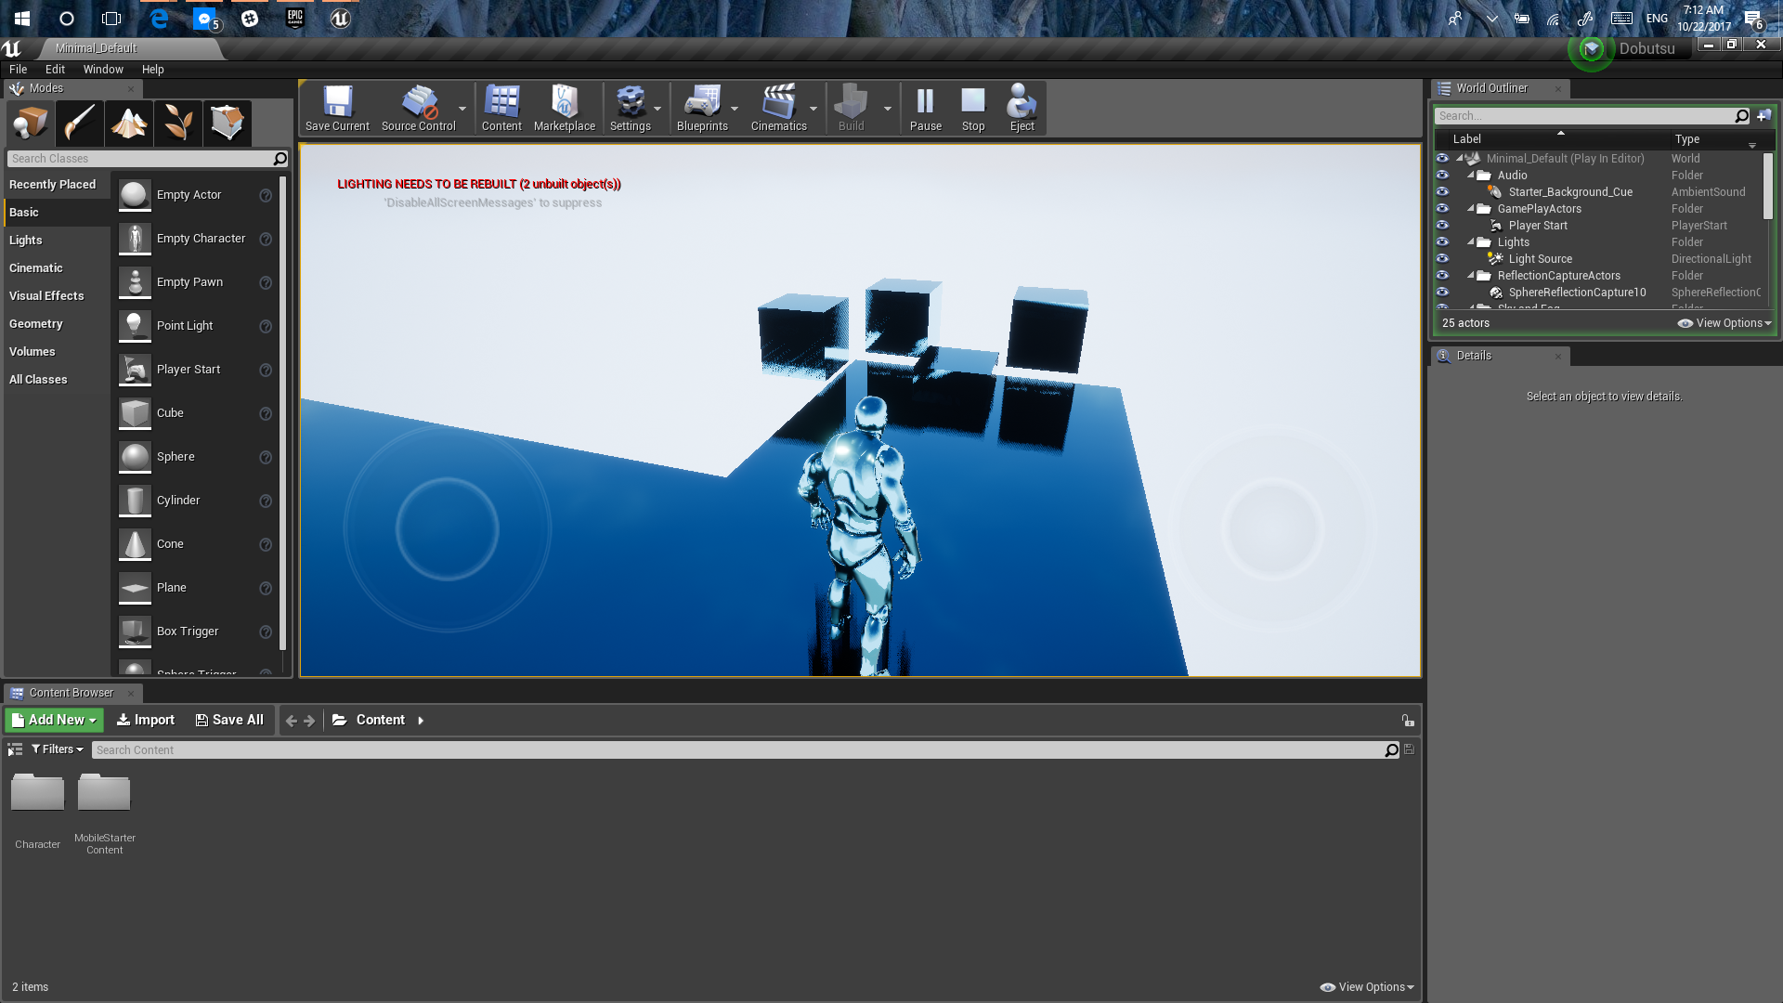Image resolution: width=1783 pixels, height=1003 pixels.
Task: Click the Eject toolbar icon
Action: [1022, 109]
